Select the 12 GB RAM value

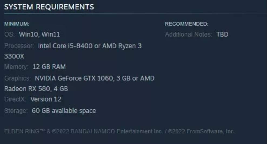point(49,67)
